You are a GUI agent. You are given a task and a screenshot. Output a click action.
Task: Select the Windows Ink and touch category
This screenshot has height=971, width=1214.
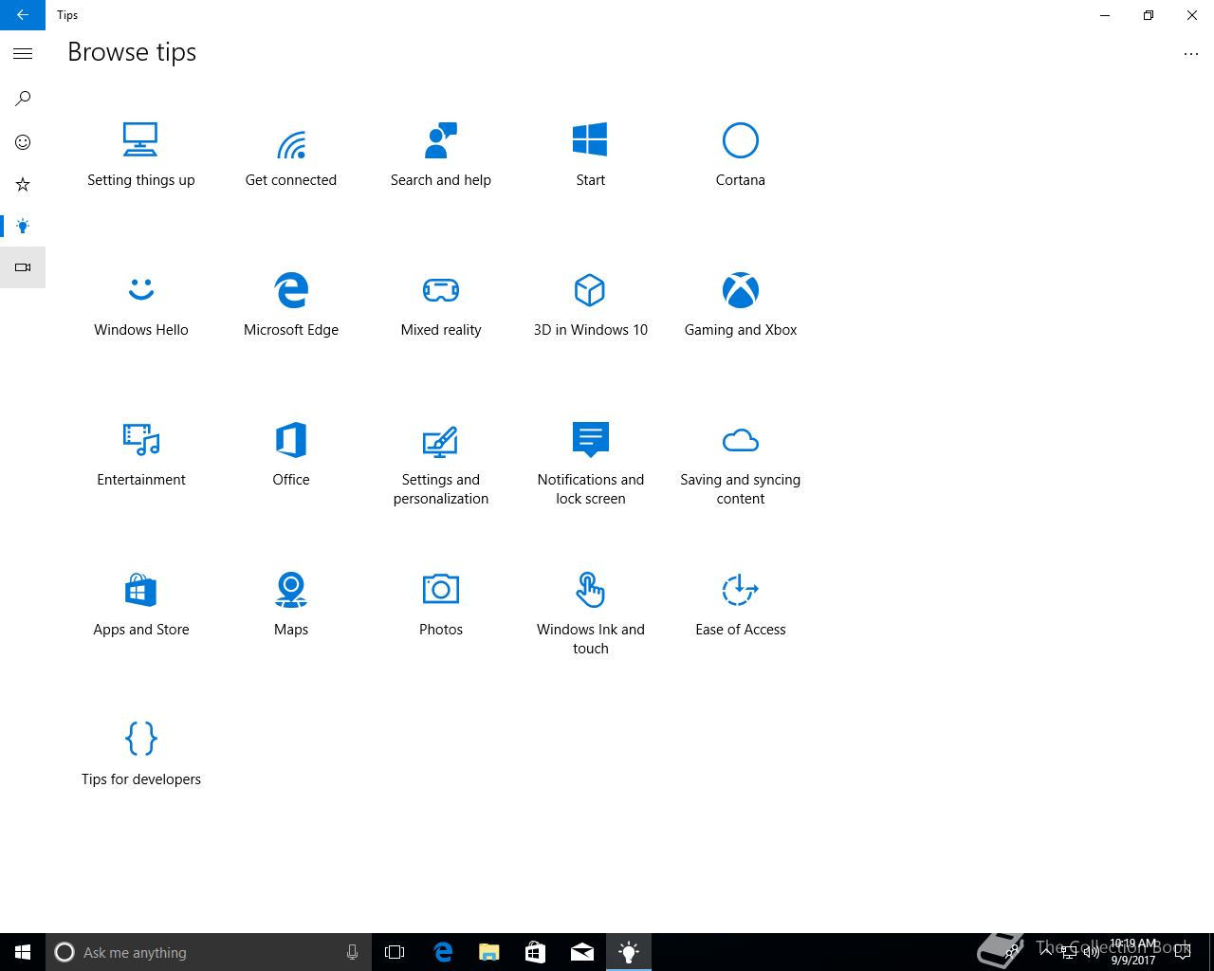click(590, 612)
